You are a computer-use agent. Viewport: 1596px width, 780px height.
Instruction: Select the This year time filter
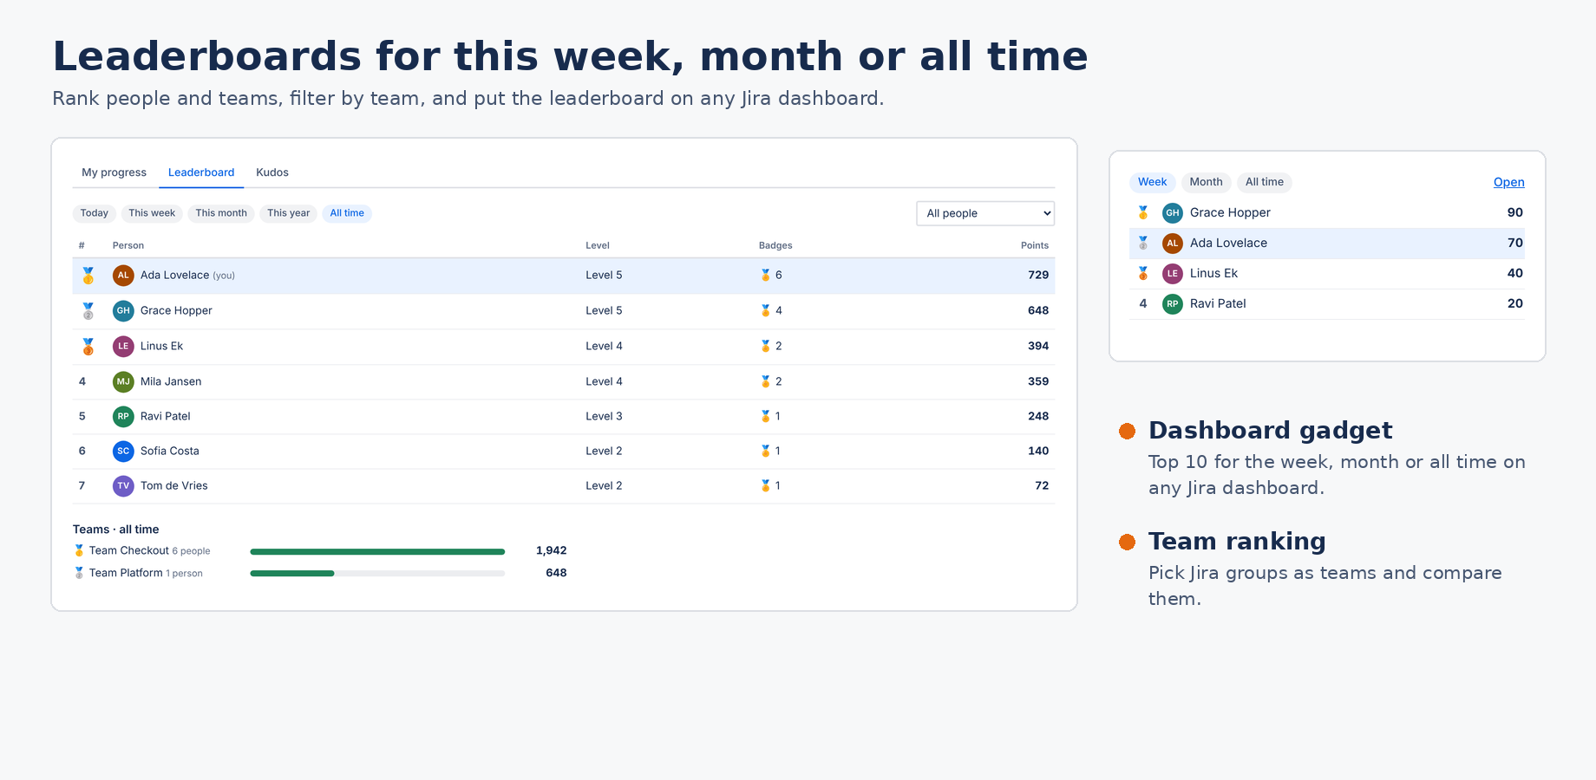(x=288, y=213)
